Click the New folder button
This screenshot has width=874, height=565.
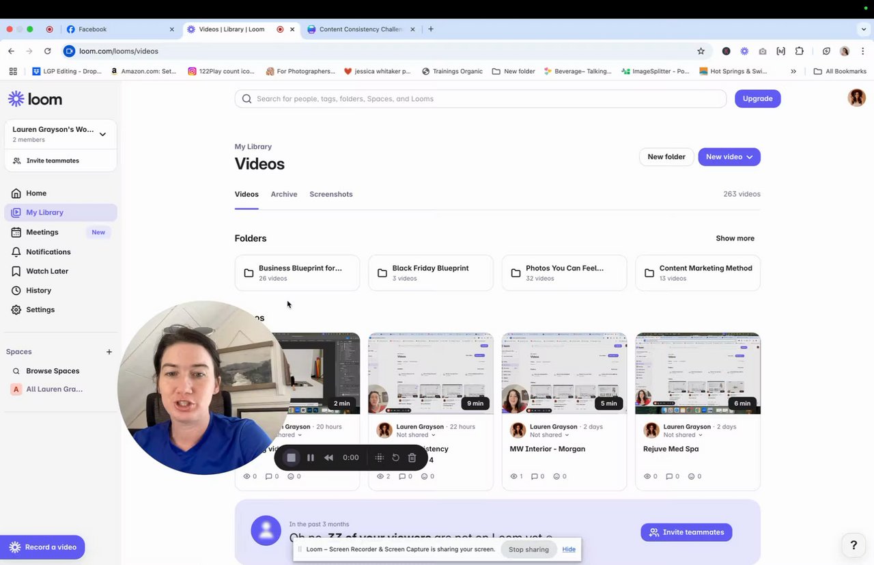pyautogui.click(x=666, y=157)
